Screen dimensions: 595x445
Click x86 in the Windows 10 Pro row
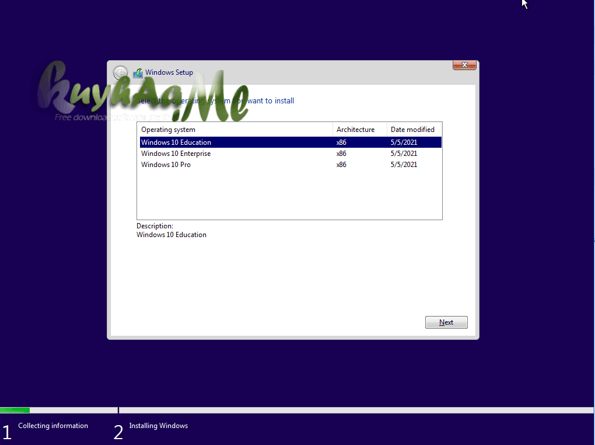coord(341,164)
